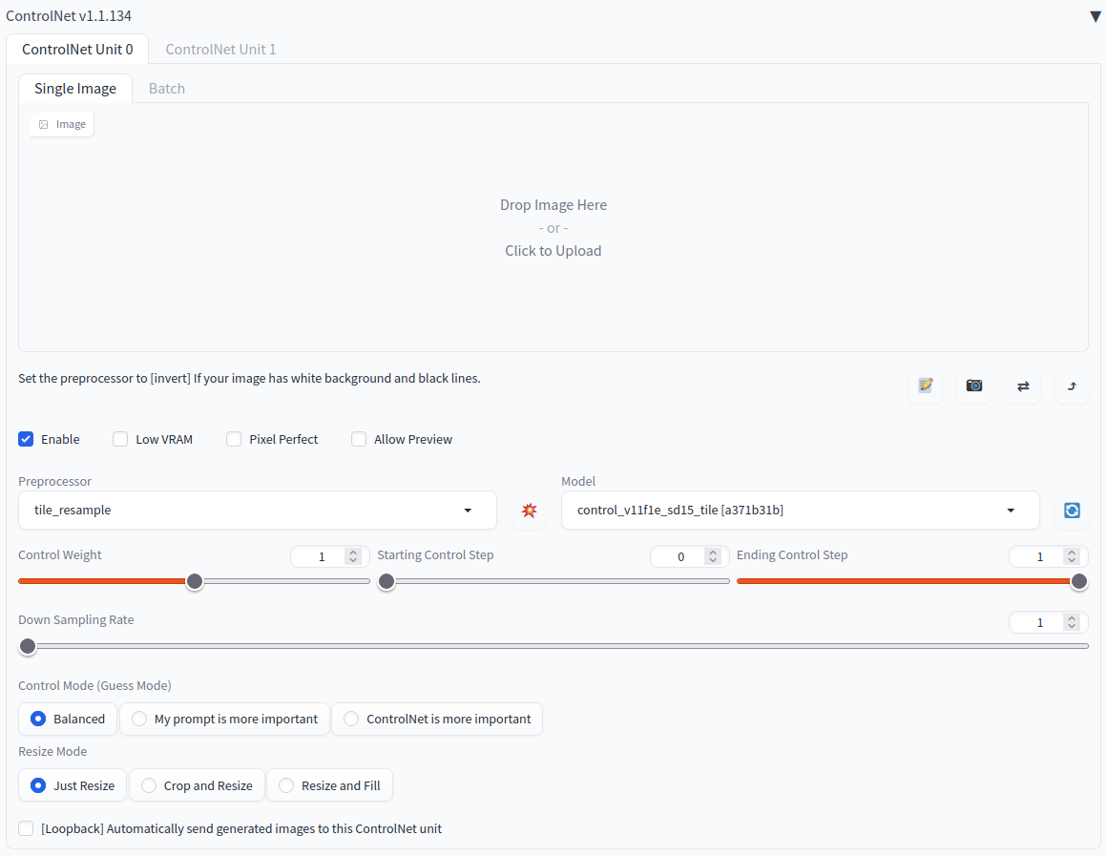Click the mirror webcam arrows icon
Viewport: 1107px width, 856px height.
click(x=1023, y=386)
